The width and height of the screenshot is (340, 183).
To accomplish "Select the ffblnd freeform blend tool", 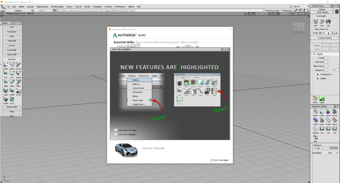I will [x=12, y=82].
